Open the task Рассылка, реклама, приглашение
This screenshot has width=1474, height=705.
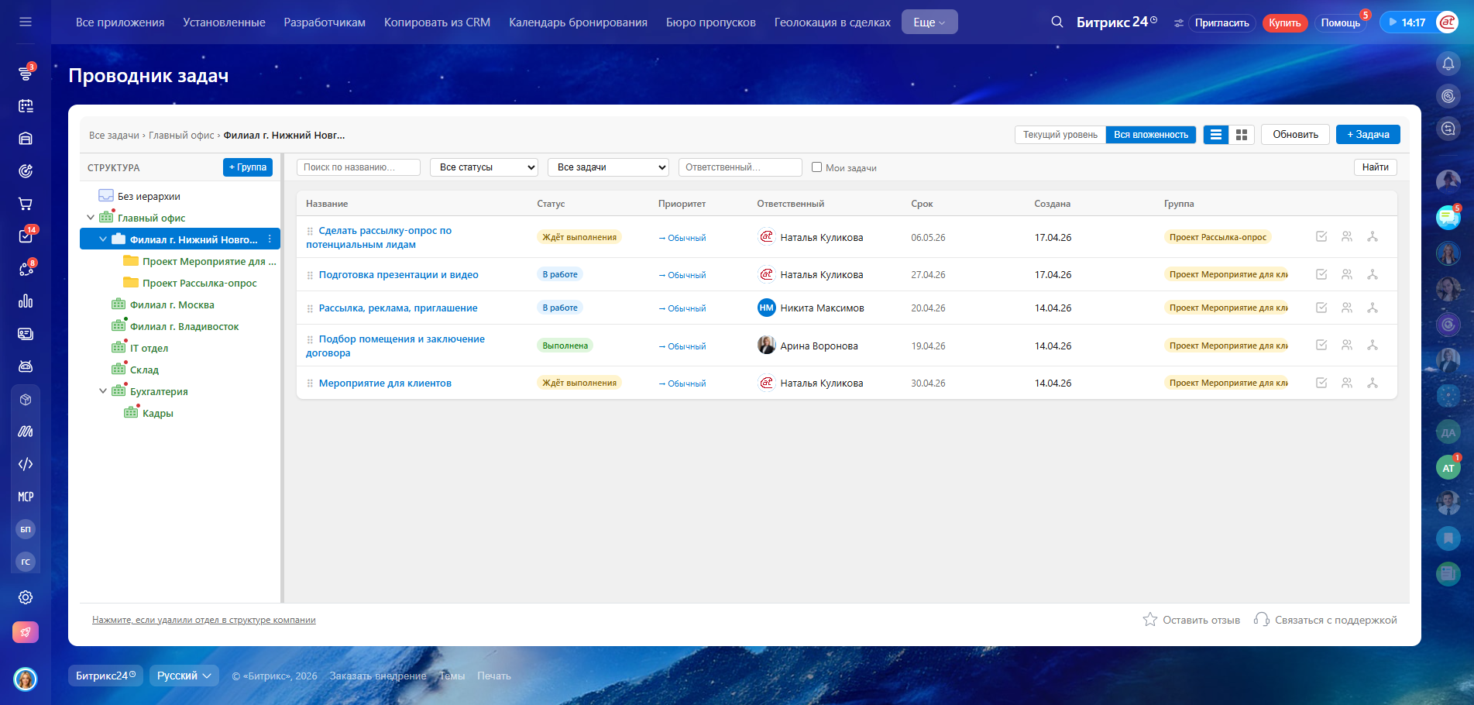[x=397, y=308]
